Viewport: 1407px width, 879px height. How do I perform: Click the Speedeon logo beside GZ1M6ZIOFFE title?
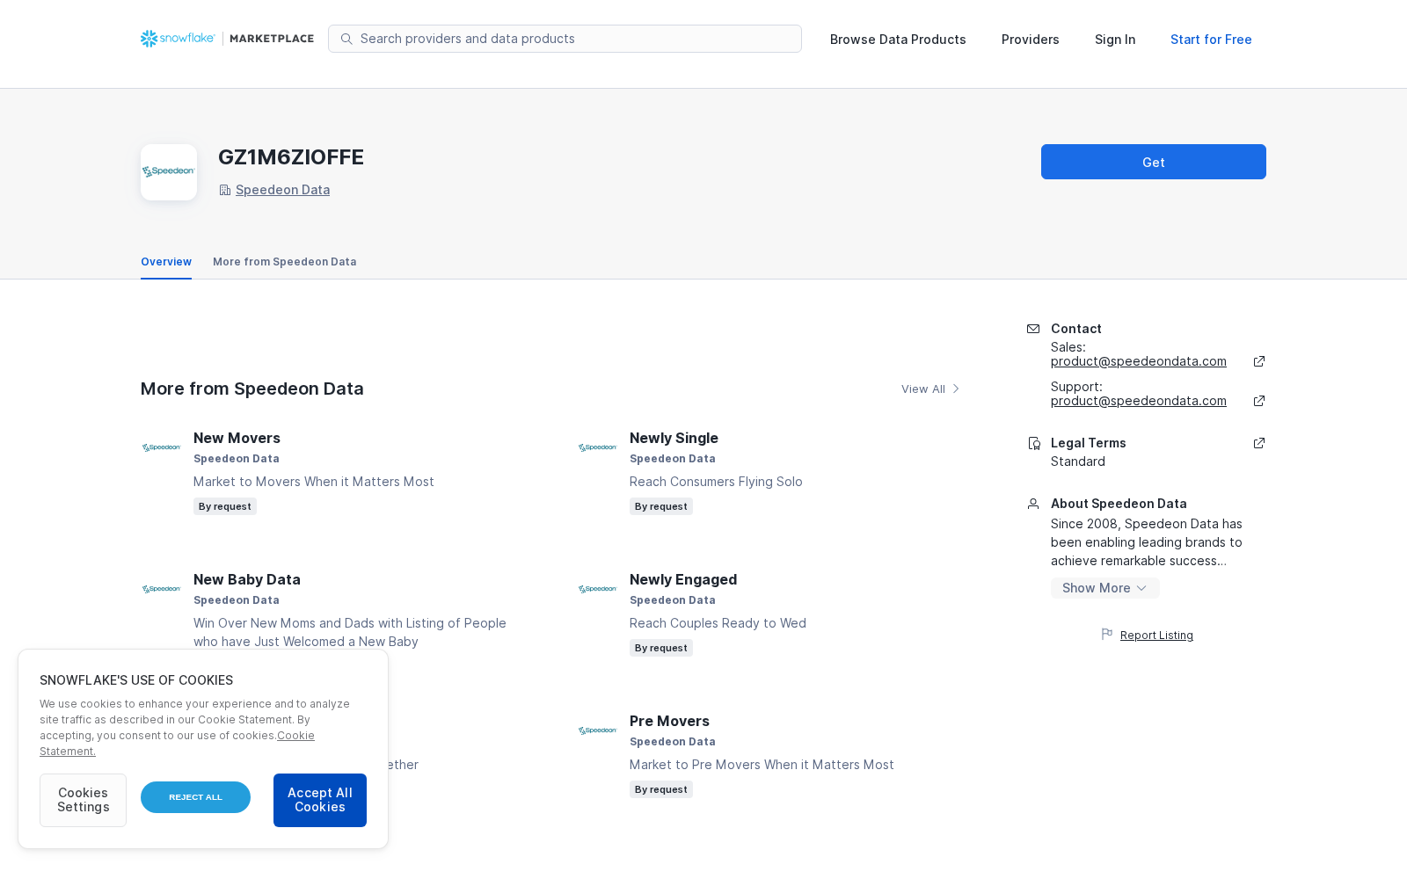[x=169, y=172]
